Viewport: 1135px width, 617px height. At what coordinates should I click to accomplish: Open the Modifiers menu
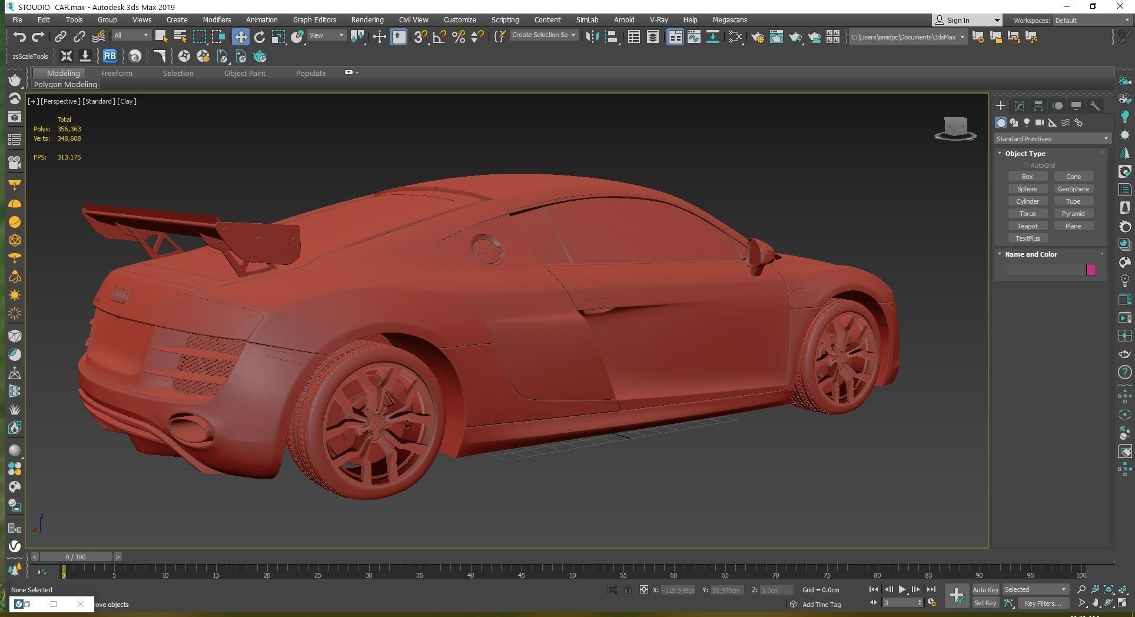[x=217, y=20]
